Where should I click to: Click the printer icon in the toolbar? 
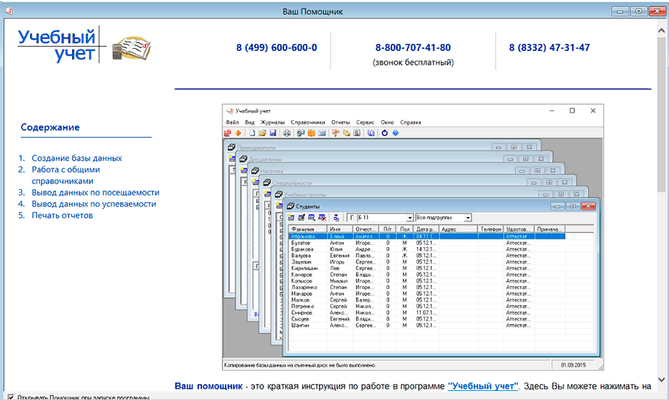click(x=287, y=133)
